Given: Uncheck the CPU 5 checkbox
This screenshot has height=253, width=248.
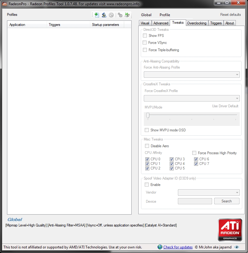Looking at the screenshot, I should (x=172, y=168).
